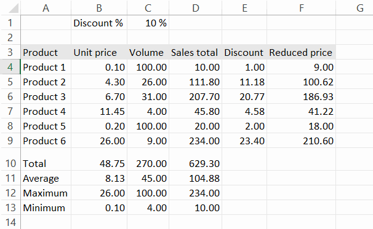
Task: Click average unit price 8.13
Action: (99, 178)
